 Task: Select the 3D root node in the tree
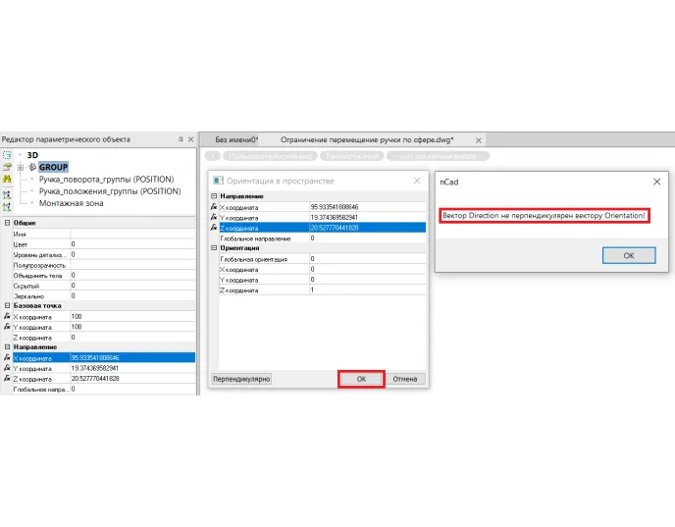(x=32, y=155)
